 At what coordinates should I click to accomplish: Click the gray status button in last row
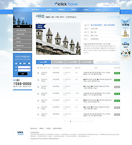point(117,115)
